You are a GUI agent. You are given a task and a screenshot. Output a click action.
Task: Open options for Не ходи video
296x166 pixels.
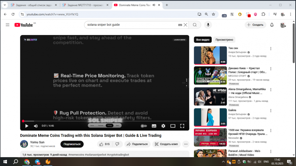(x=271, y=90)
